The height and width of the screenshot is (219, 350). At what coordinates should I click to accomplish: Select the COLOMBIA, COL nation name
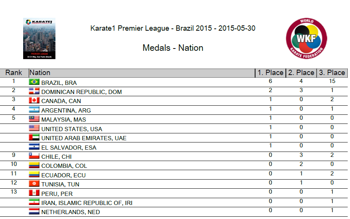tap(64, 166)
